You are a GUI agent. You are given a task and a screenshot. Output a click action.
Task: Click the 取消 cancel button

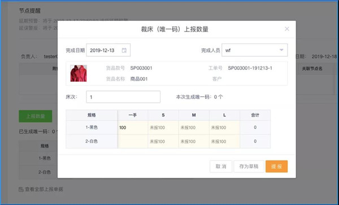coord(221,166)
